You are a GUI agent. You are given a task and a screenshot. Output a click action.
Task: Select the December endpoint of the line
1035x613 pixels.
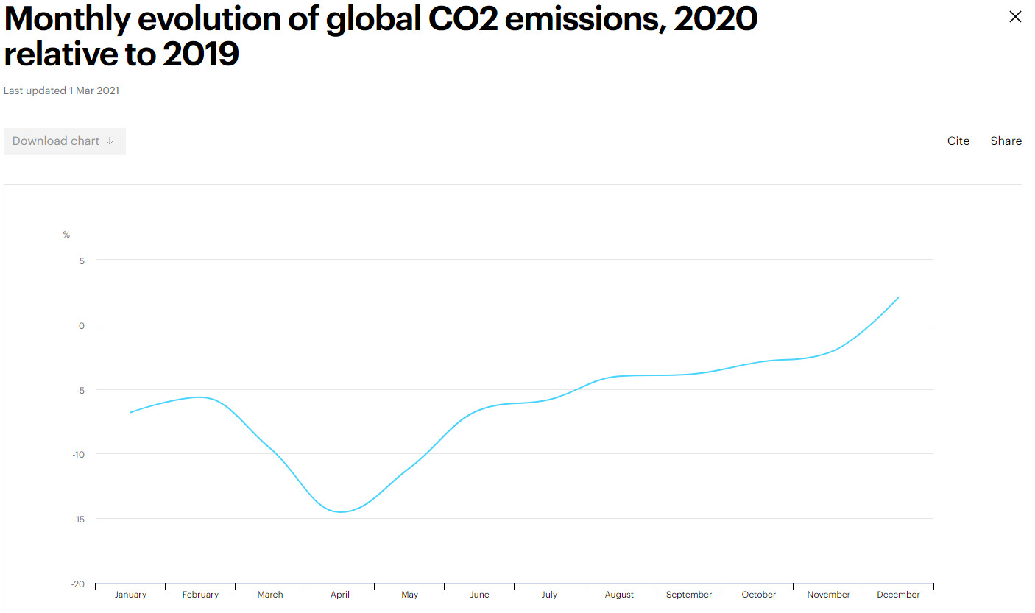coord(897,297)
